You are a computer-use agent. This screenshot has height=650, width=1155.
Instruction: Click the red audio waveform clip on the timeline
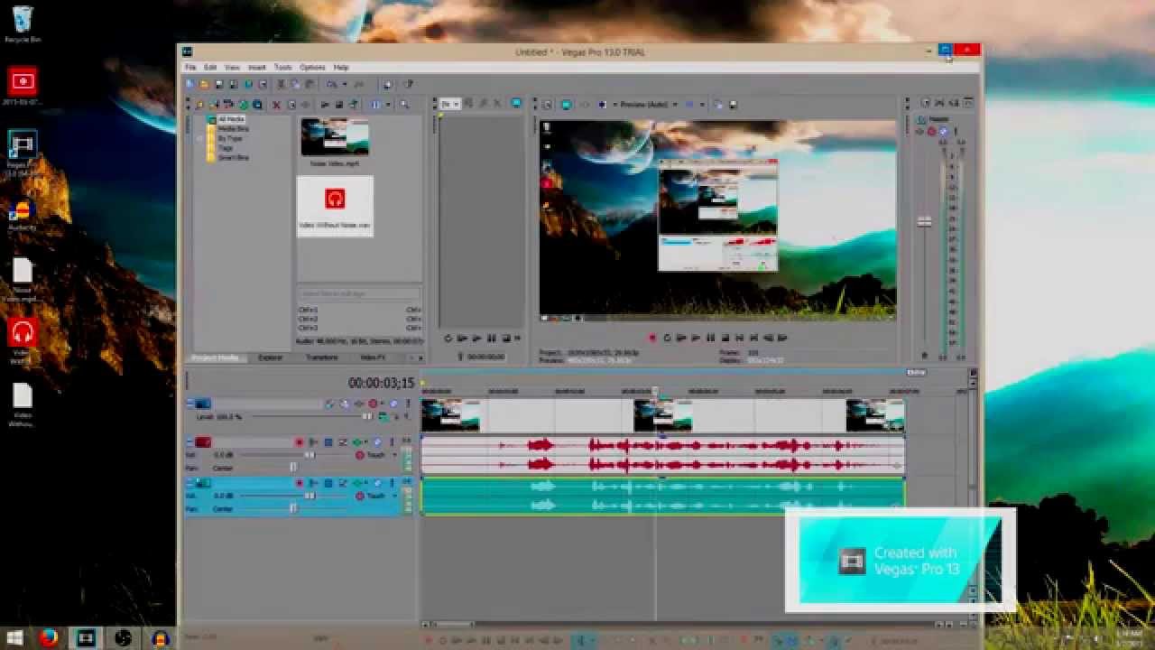click(x=662, y=455)
